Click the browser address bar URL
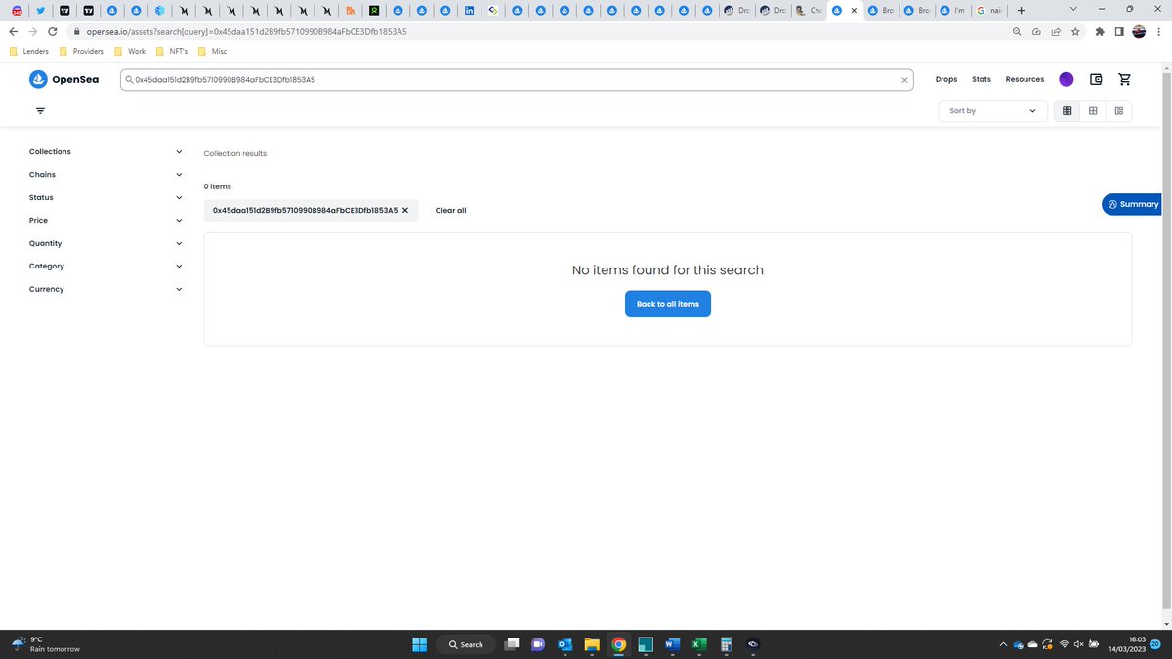Viewport: 1172px width, 659px height. (x=246, y=31)
